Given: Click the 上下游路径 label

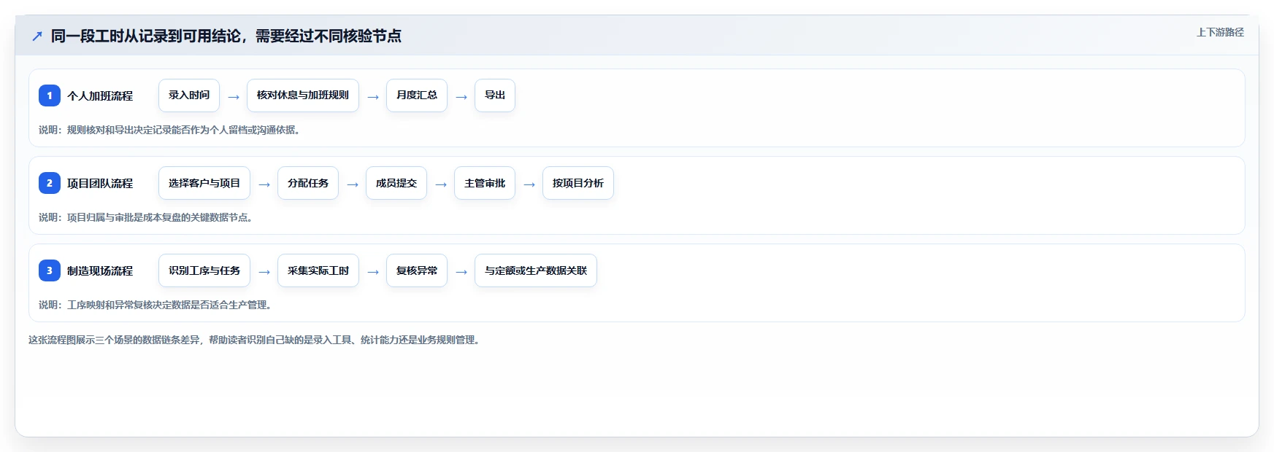Looking at the screenshot, I should [1220, 32].
